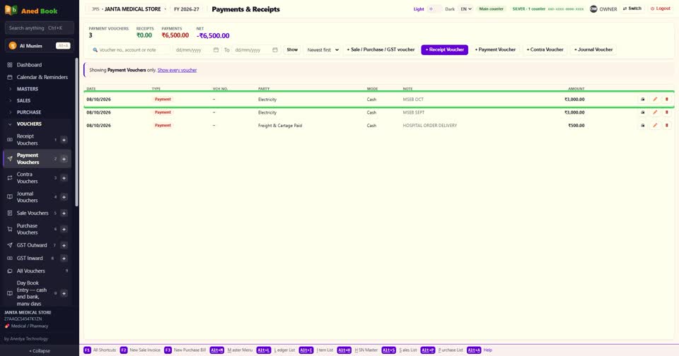Add new Sale Voucher via sidebar plus
The height and width of the screenshot is (356, 679).
click(64, 213)
